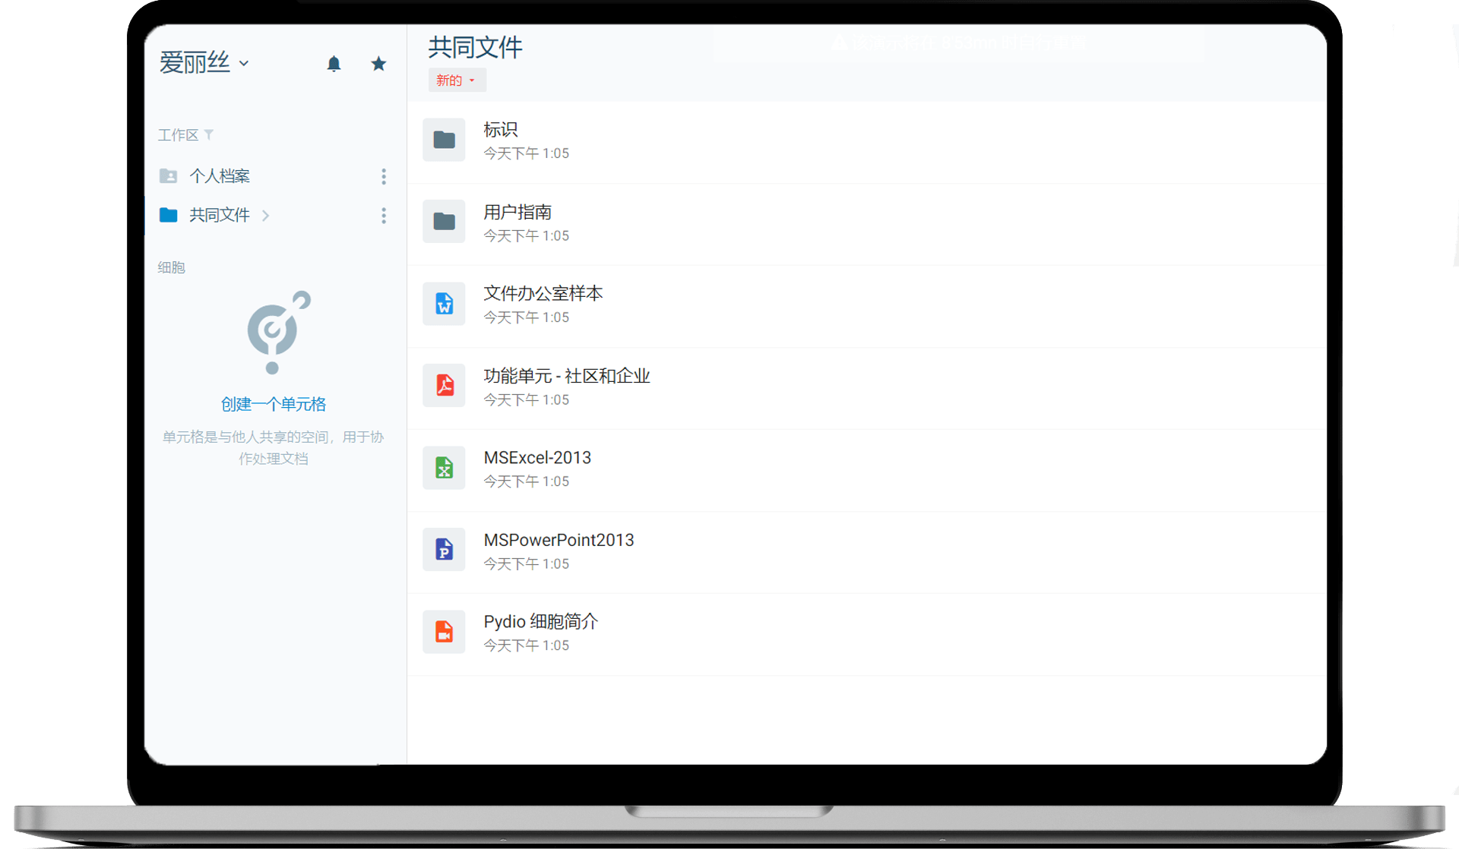Click the Excel icon of MSExcel-2013

coord(444,468)
